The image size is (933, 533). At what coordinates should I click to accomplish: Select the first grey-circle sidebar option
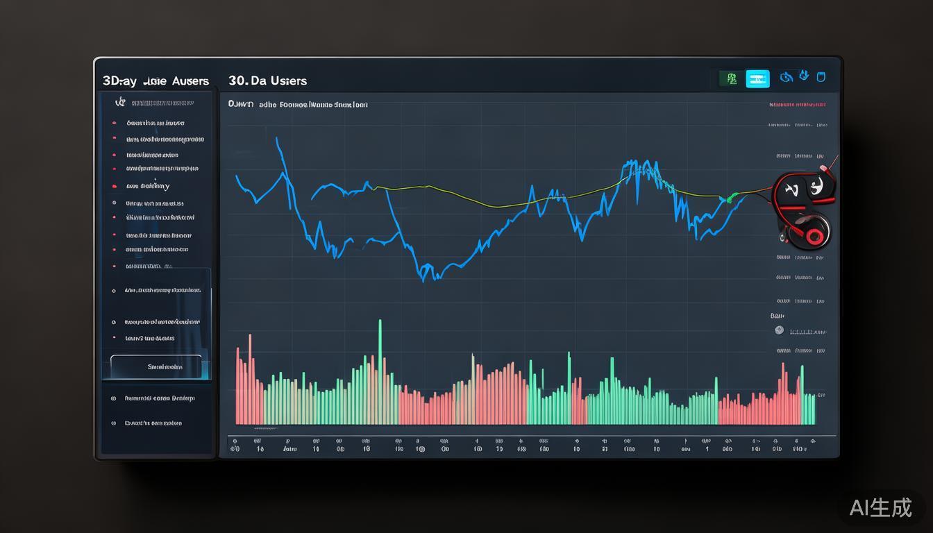tap(154, 203)
